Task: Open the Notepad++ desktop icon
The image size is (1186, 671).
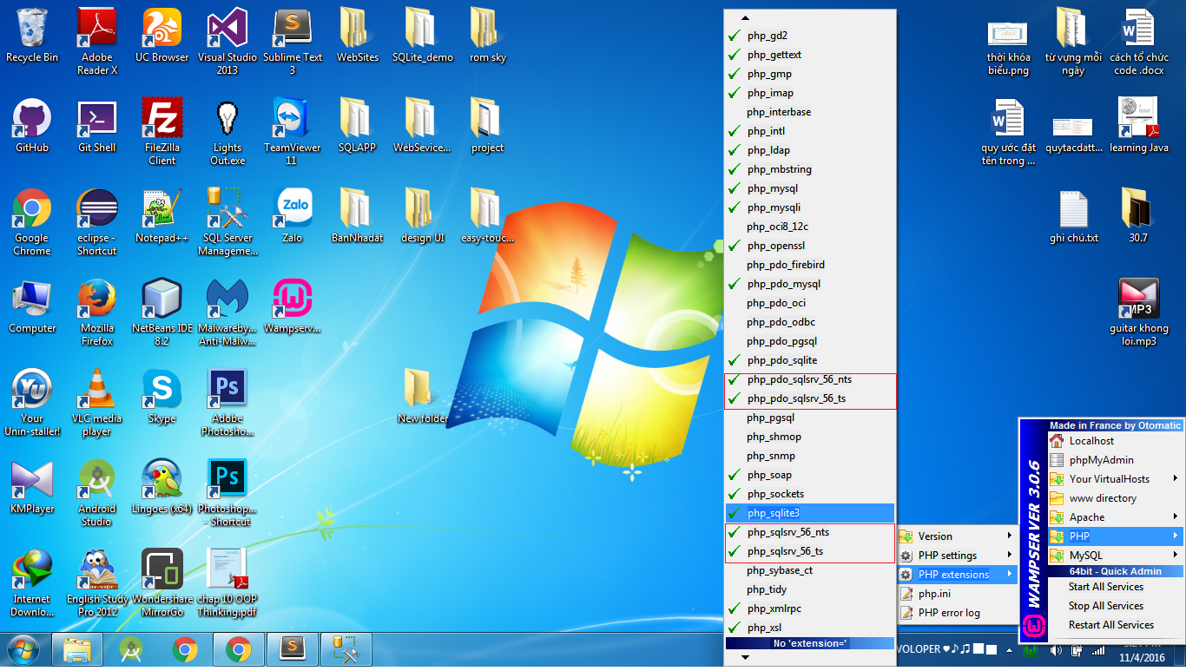Action: (161, 216)
